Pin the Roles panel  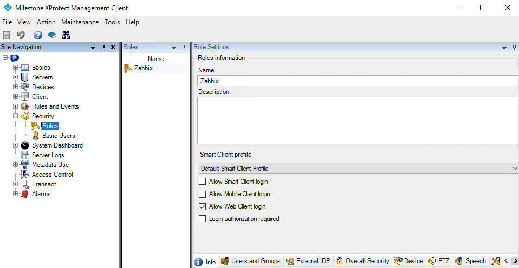(x=184, y=47)
